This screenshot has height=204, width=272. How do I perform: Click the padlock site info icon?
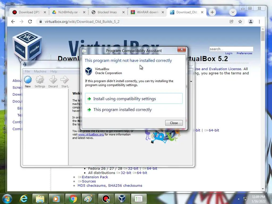[x=41, y=22]
